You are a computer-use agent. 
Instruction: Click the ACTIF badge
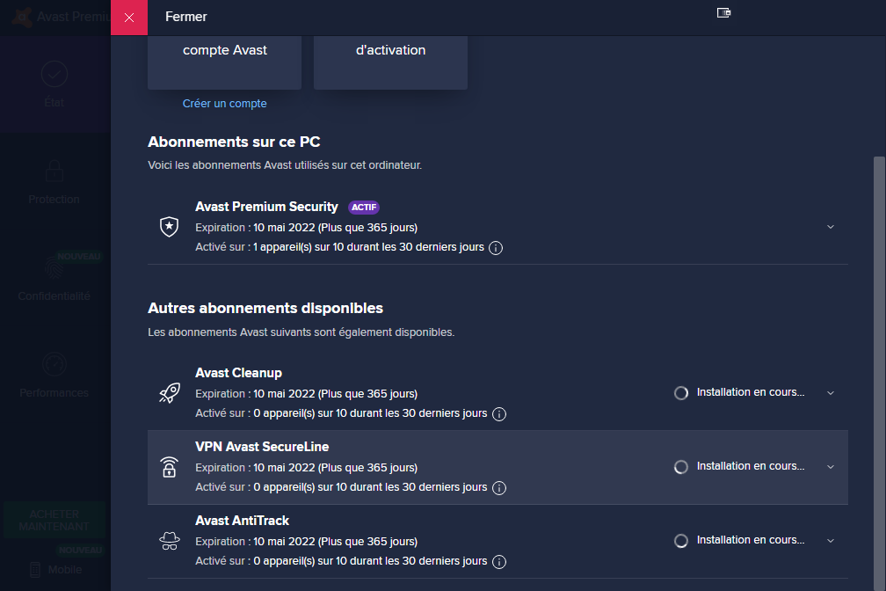(364, 207)
